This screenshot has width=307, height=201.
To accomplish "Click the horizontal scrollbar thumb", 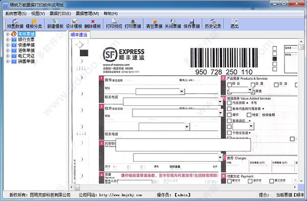I will coord(77,187).
